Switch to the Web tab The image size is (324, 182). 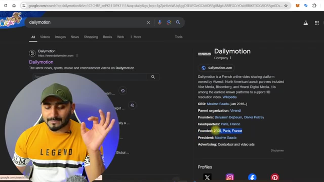pyautogui.click(x=120, y=37)
